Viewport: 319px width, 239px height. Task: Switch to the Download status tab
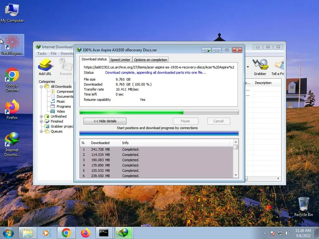(94, 59)
